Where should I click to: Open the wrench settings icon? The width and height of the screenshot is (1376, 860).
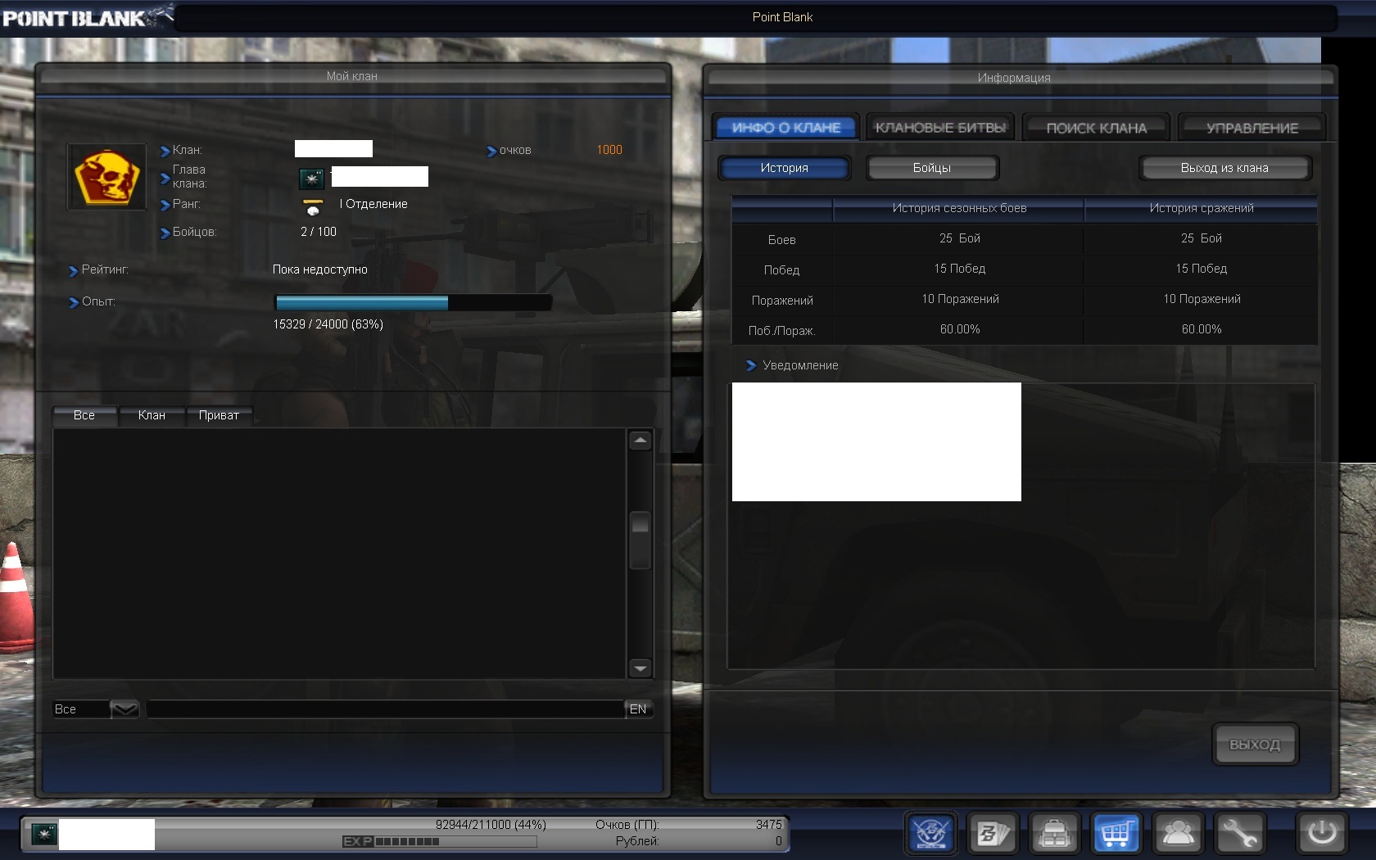tap(1240, 834)
